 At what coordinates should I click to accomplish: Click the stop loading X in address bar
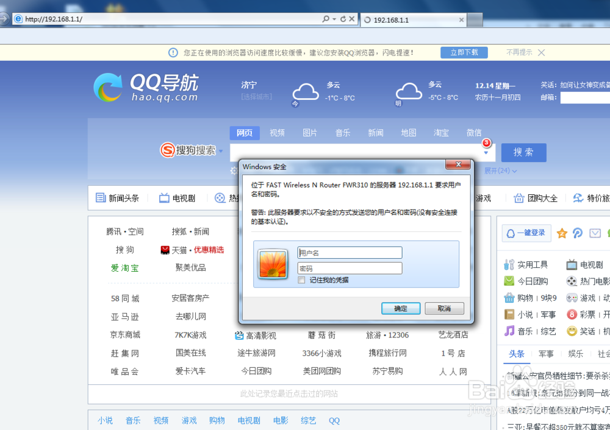352,19
